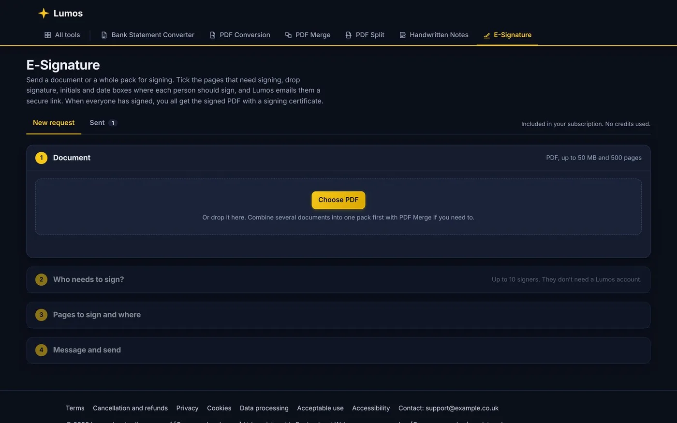Viewport: 677px width, 423px height.
Task: Click 'Included in your subscription' text
Action: (x=586, y=124)
